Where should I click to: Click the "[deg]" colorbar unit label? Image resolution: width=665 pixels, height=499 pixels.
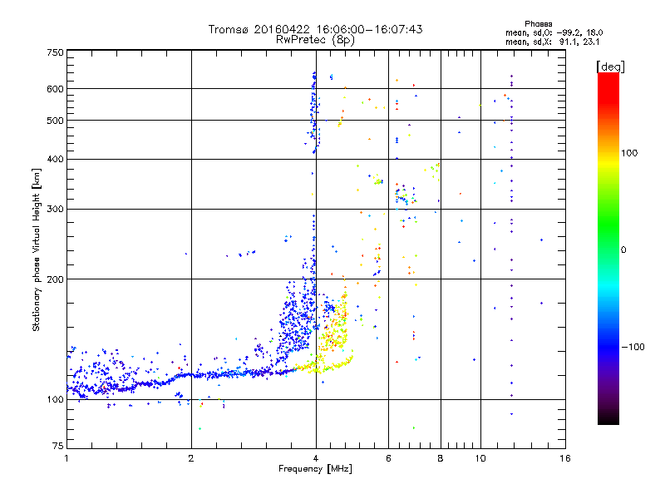[610, 67]
